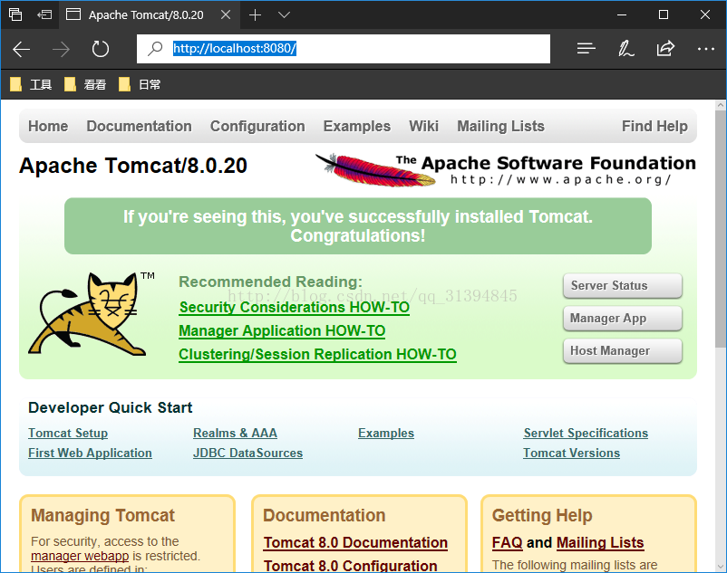727x573 pixels.
Task: Show tab previews chevron
Action: (284, 14)
